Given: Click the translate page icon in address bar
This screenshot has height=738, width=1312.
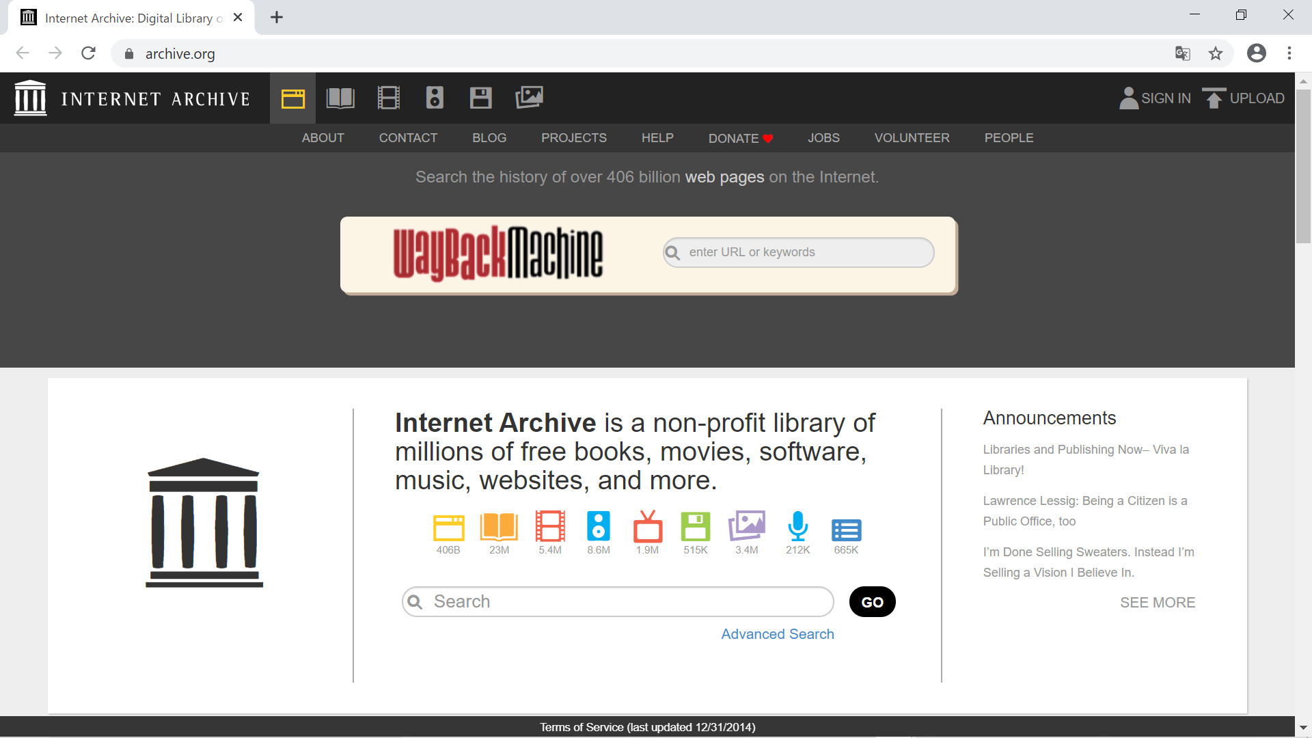Looking at the screenshot, I should [1183, 53].
